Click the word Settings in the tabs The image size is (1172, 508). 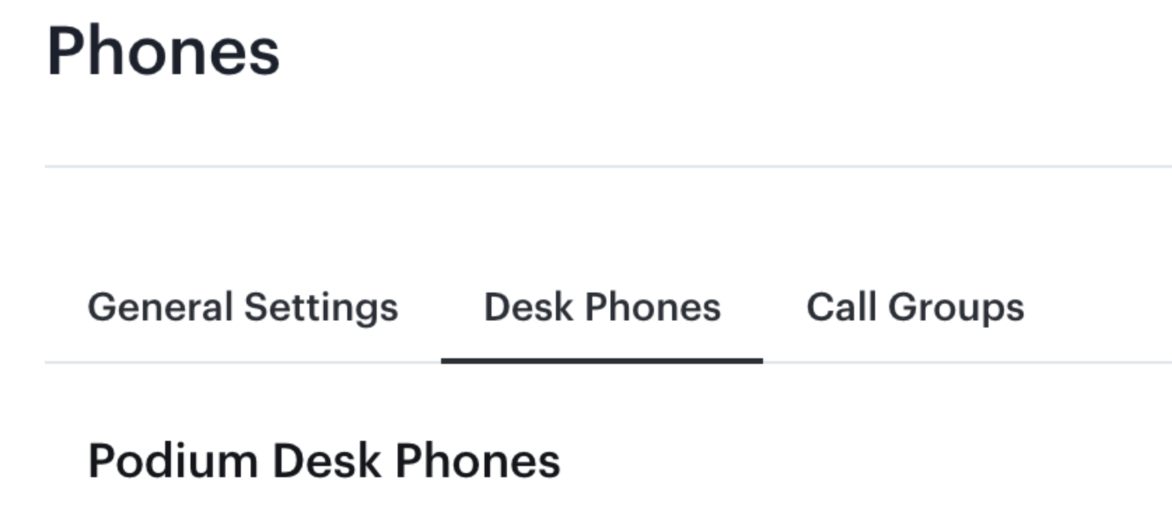pos(321,307)
